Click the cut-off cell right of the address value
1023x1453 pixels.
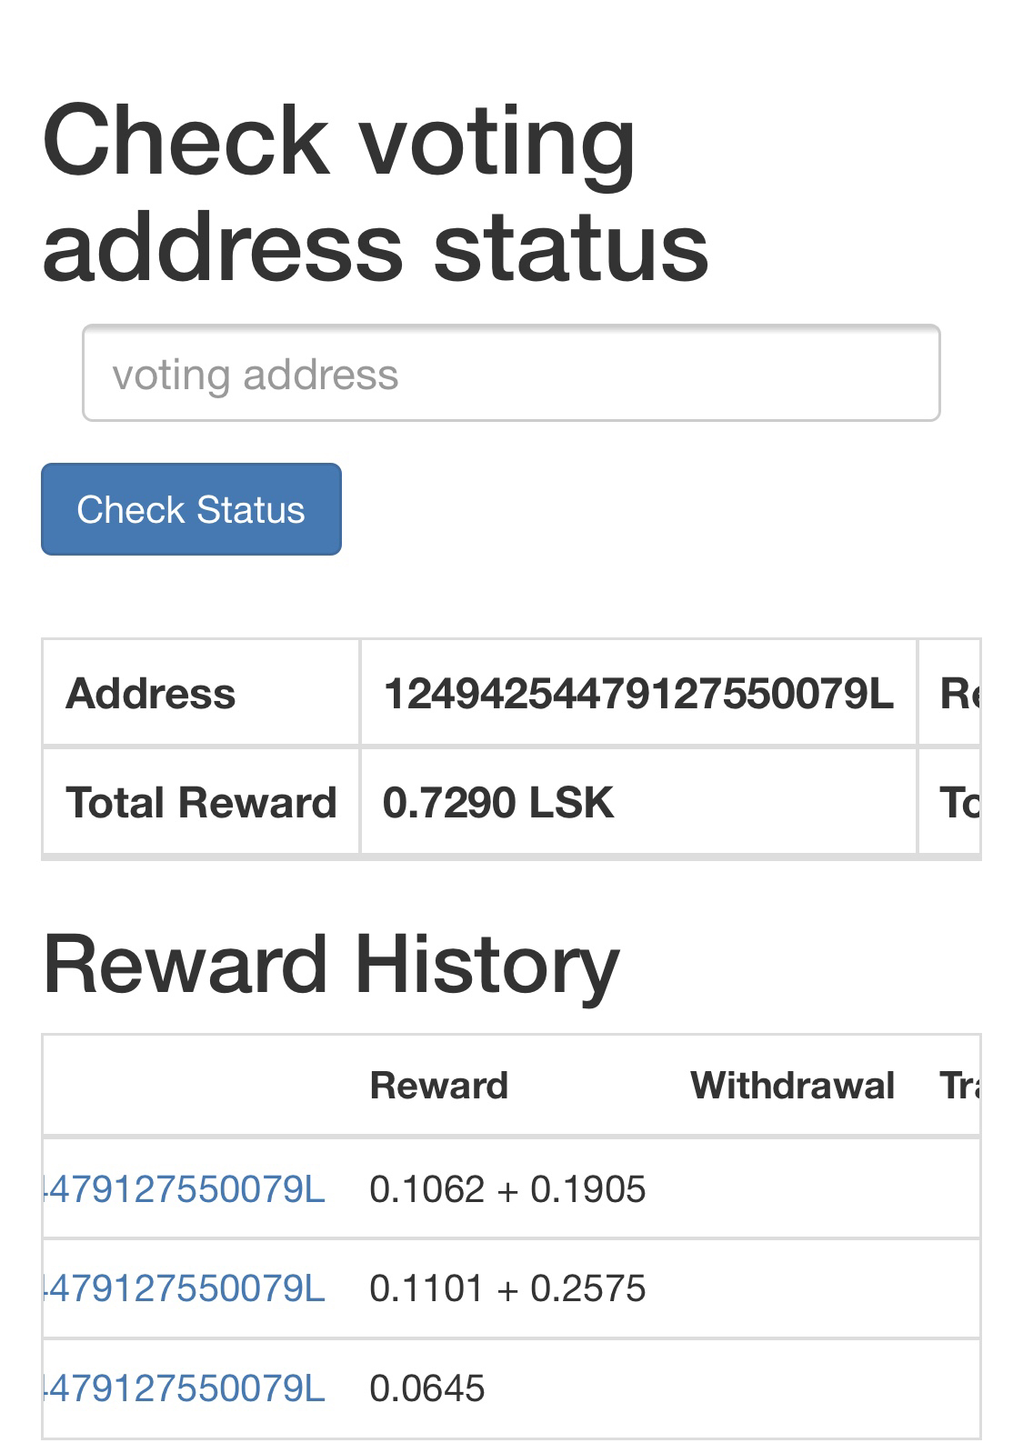951,695
